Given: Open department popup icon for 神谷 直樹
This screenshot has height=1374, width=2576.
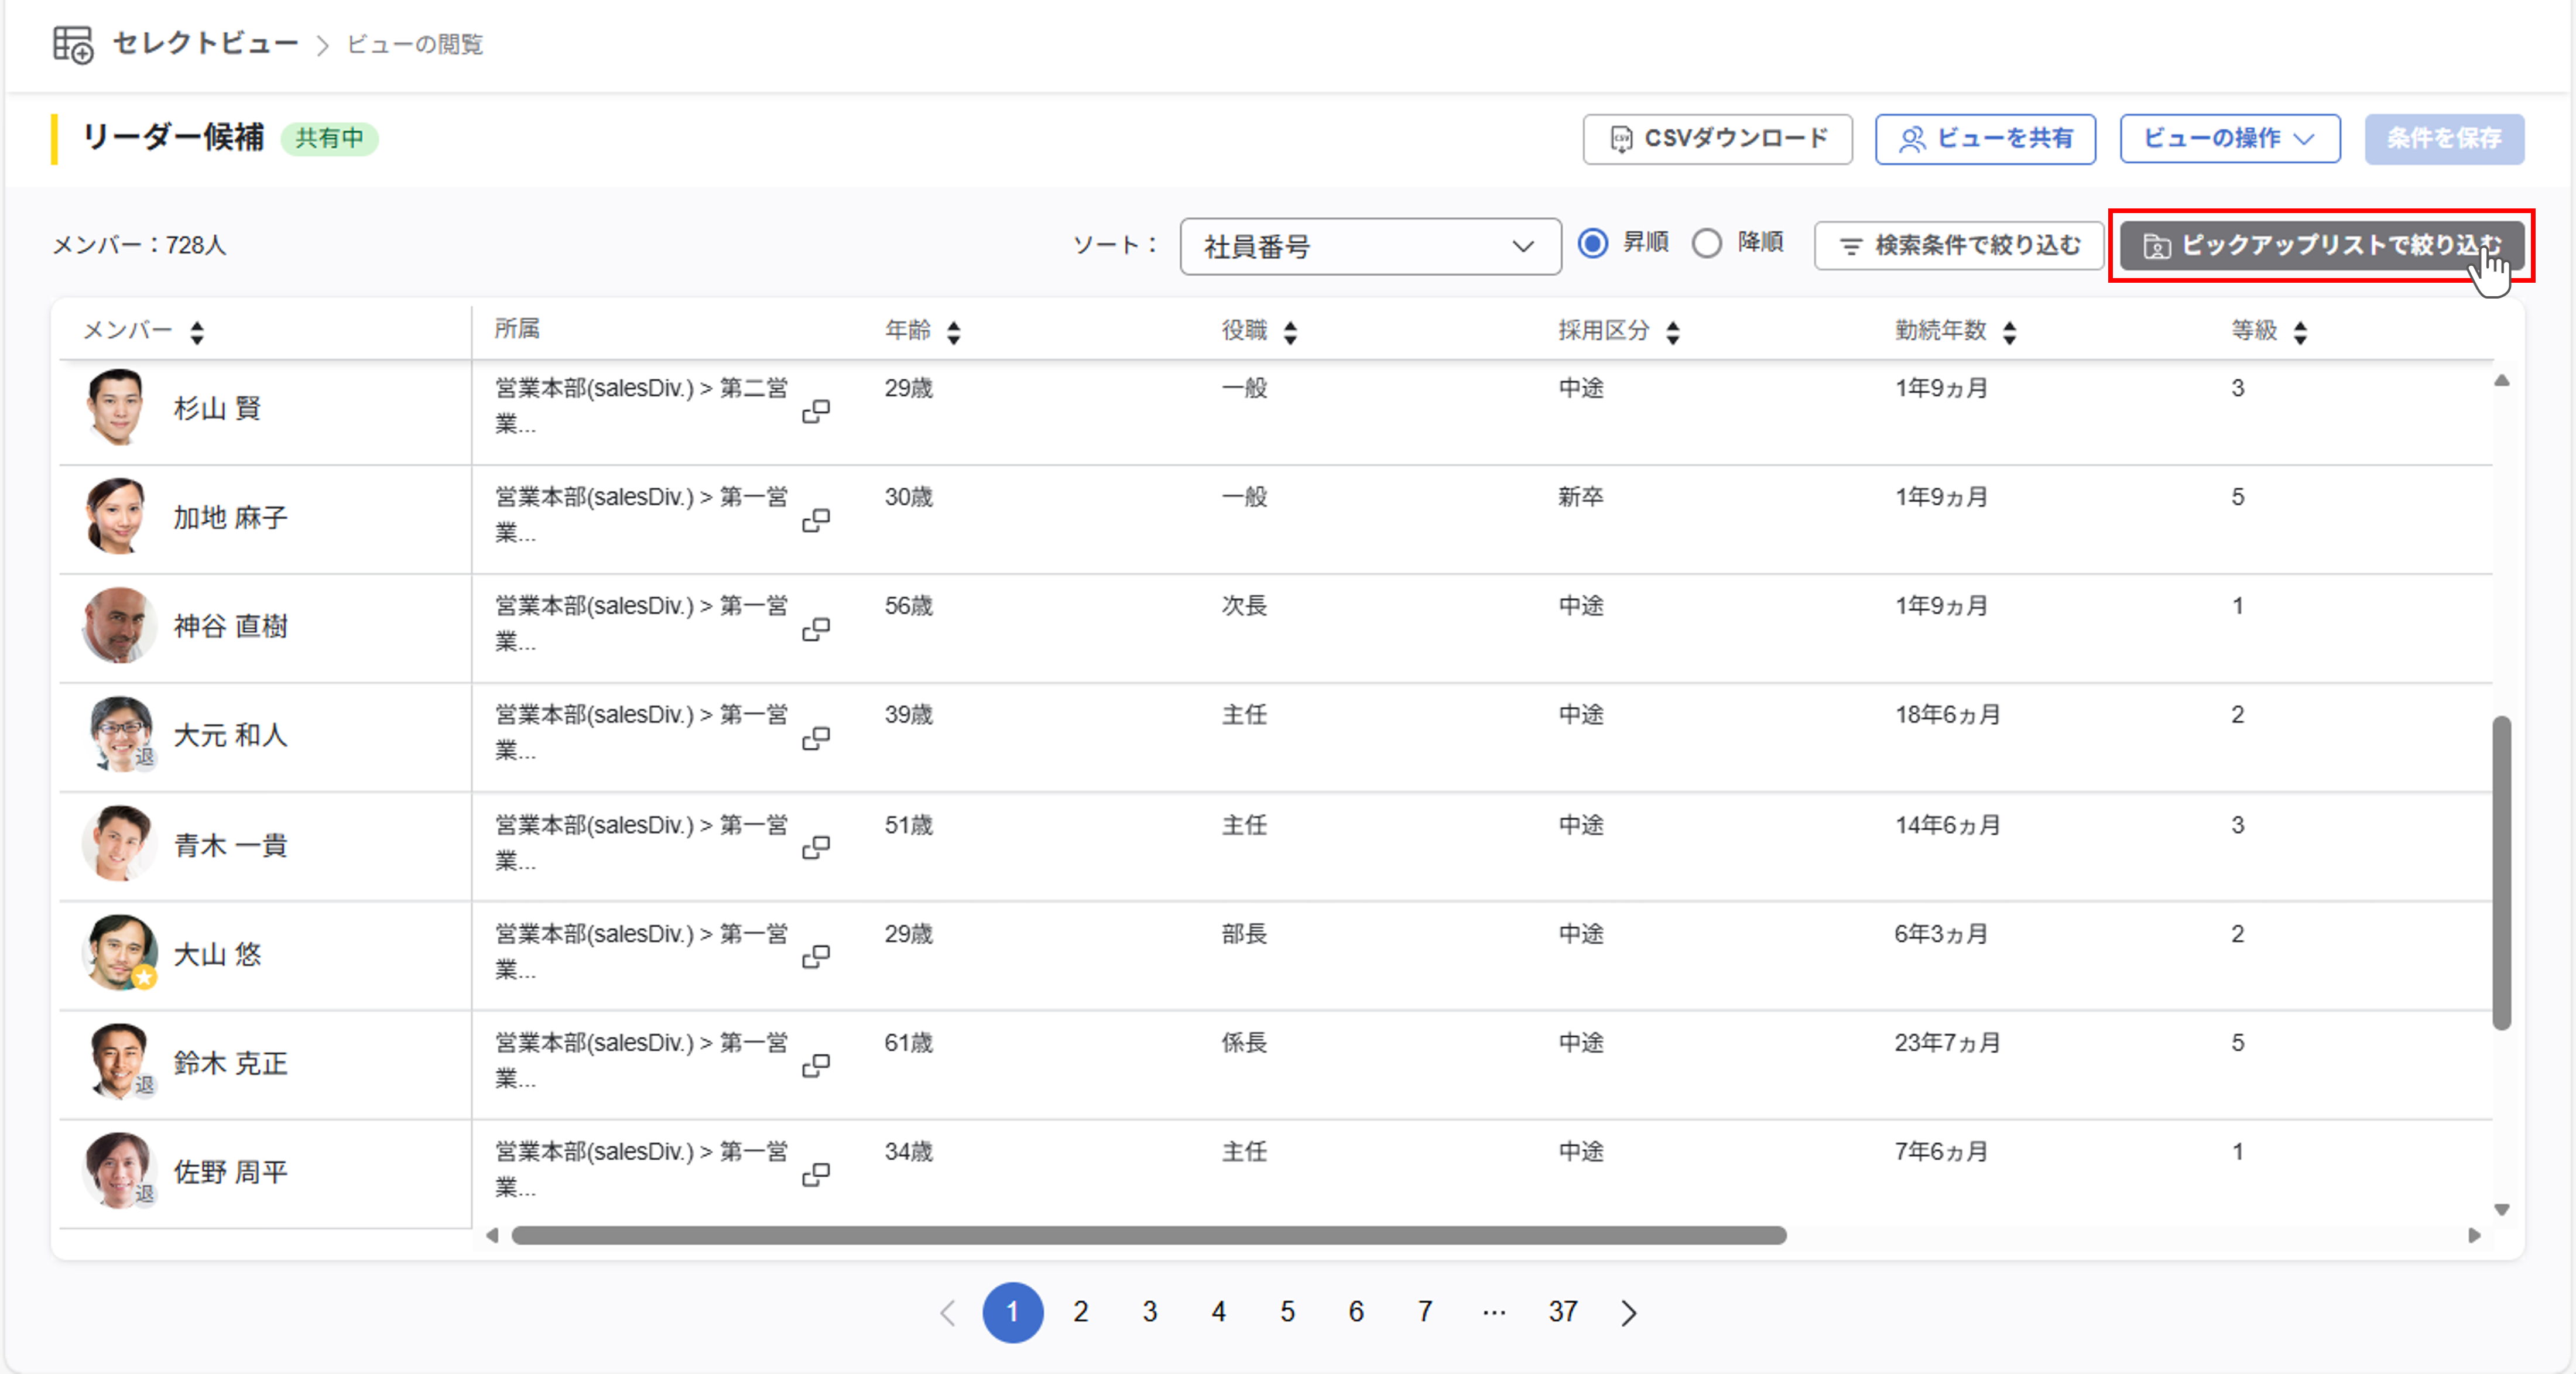Looking at the screenshot, I should (816, 629).
